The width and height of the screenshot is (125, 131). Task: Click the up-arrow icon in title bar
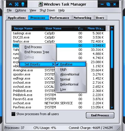point(11,4)
